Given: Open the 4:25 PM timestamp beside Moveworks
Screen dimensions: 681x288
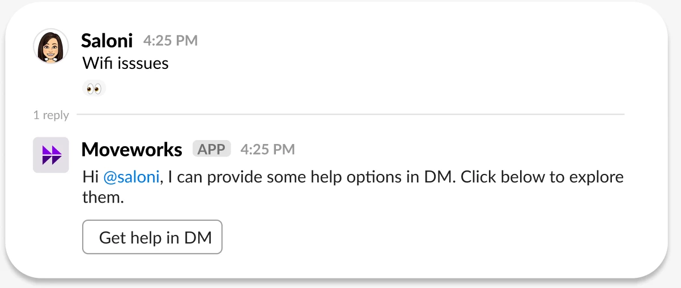Looking at the screenshot, I should pyautogui.click(x=267, y=150).
